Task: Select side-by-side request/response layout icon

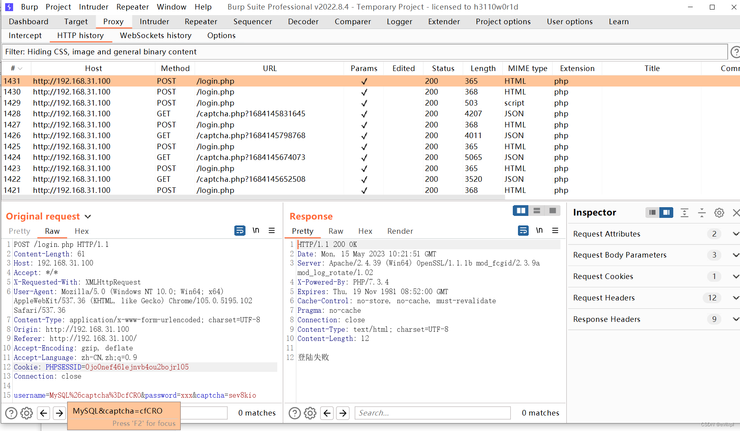Action: (x=521, y=210)
